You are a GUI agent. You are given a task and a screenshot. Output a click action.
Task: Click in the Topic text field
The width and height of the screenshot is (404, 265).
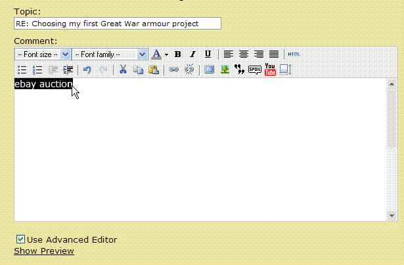click(117, 24)
